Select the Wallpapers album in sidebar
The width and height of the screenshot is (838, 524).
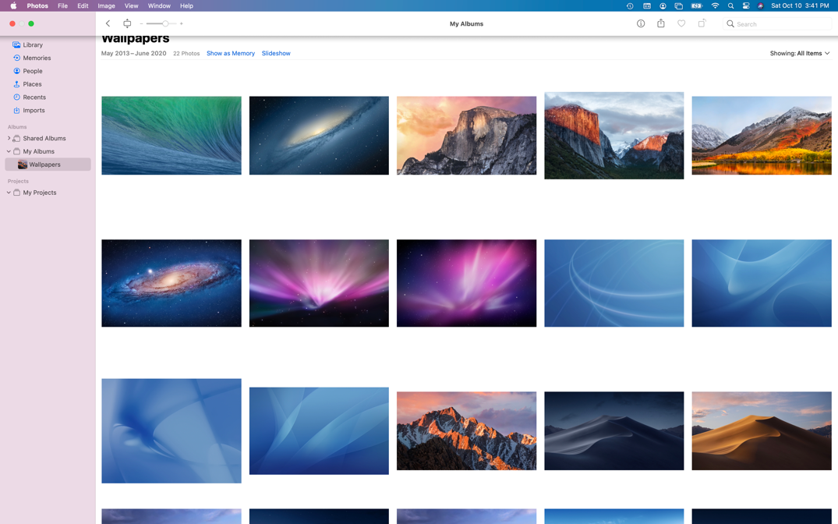pyautogui.click(x=48, y=165)
